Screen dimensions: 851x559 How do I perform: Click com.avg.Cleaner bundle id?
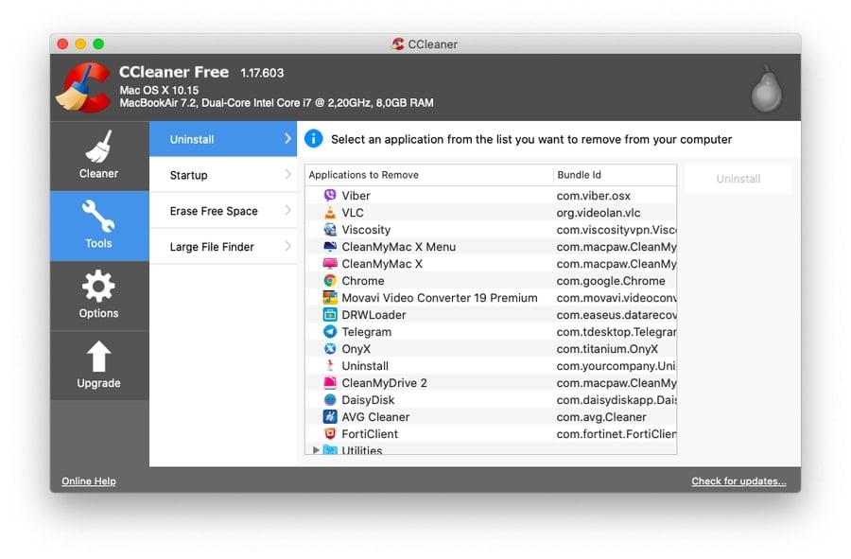point(601,417)
